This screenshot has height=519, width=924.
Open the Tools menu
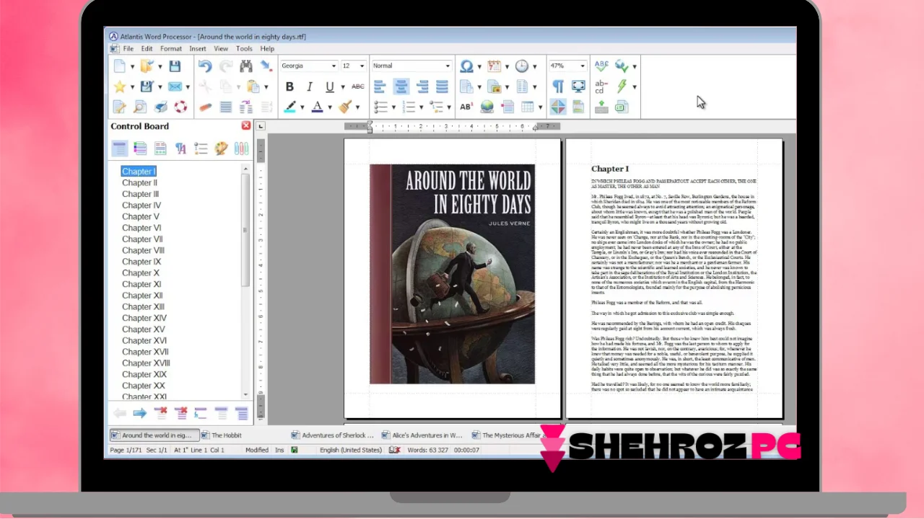pos(244,48)
